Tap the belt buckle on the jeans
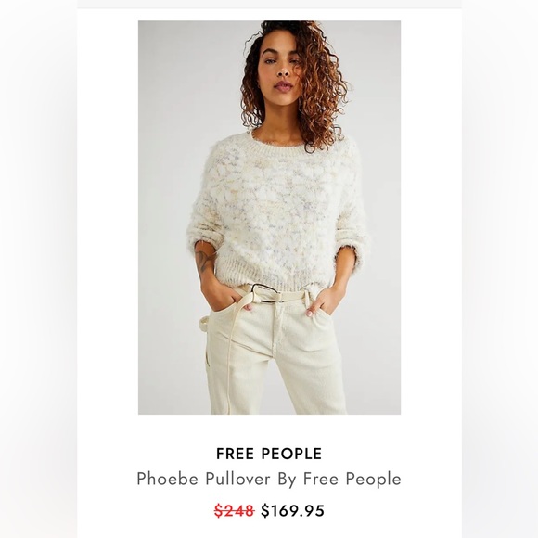 pos(264,293)
